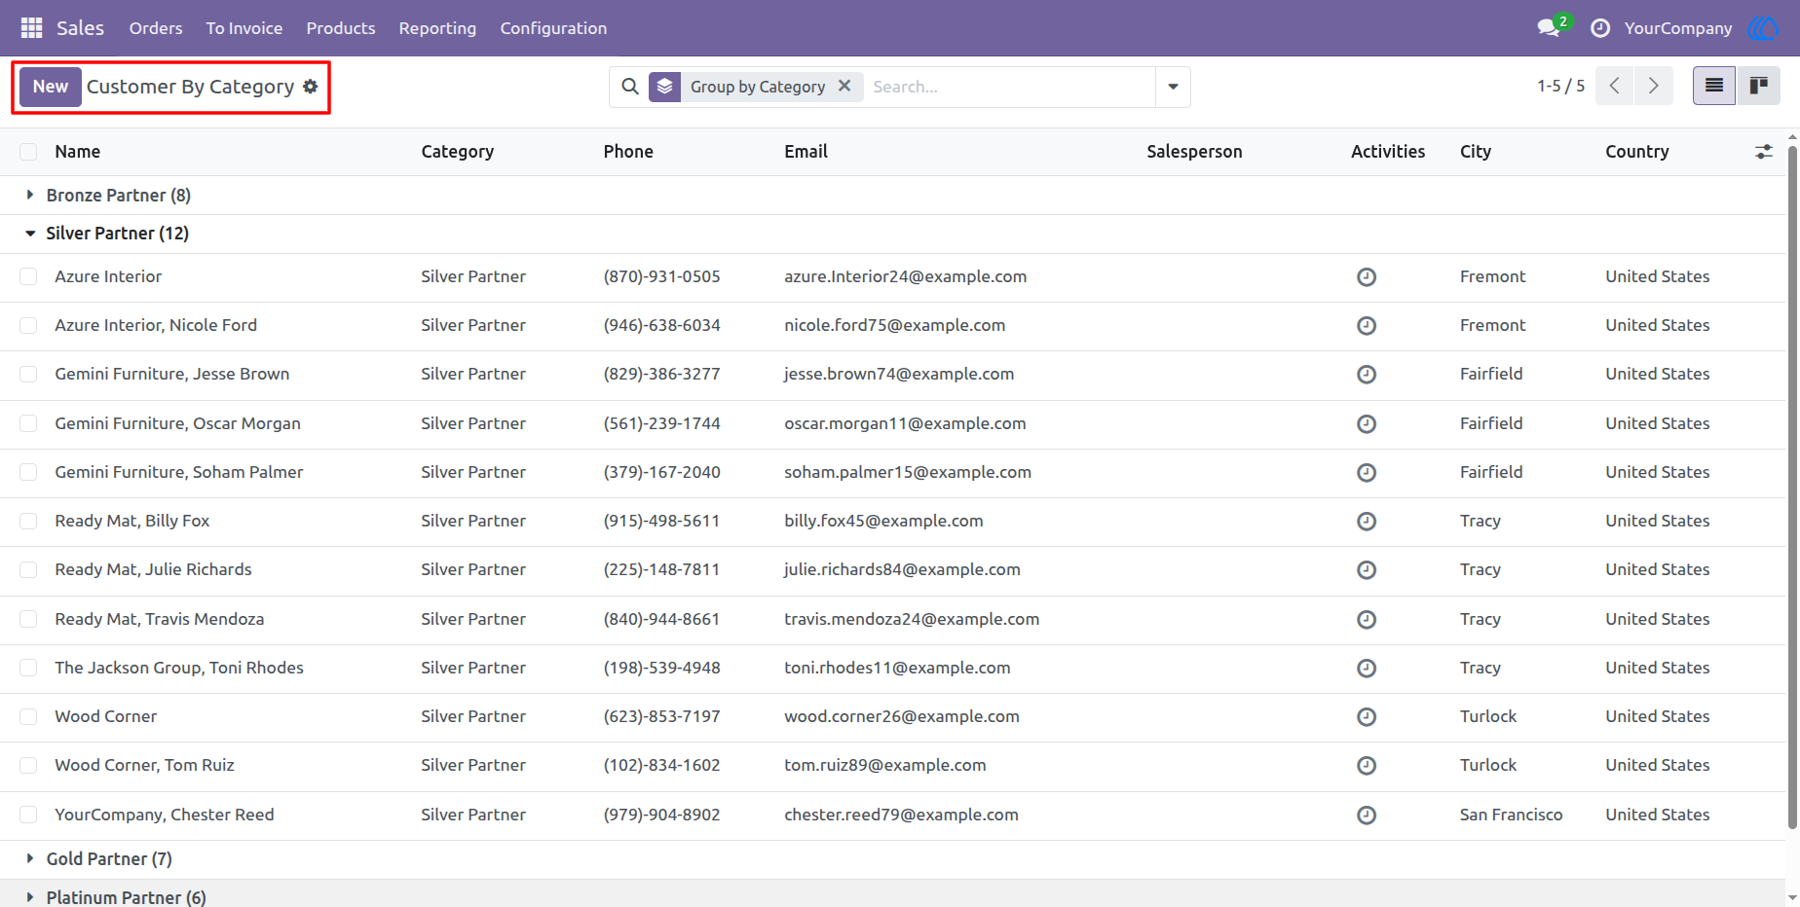The width and height of the screenshot is (1800, 907).
Task: Click activity clock for Ready Mat, Billy Fox
Action: pos(1367,522)
